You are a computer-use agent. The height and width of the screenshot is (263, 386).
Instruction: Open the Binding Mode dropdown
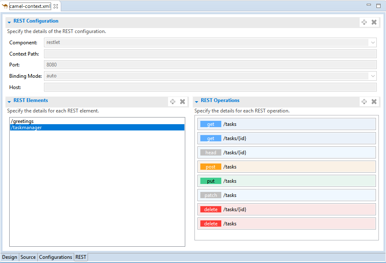pos(373,76)
